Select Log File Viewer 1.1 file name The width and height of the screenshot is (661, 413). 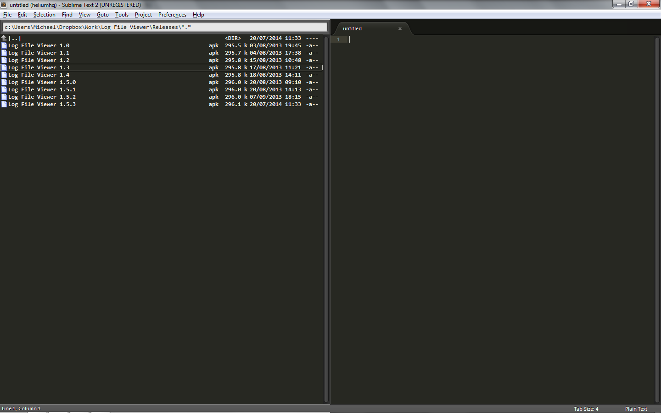[39, 53]
